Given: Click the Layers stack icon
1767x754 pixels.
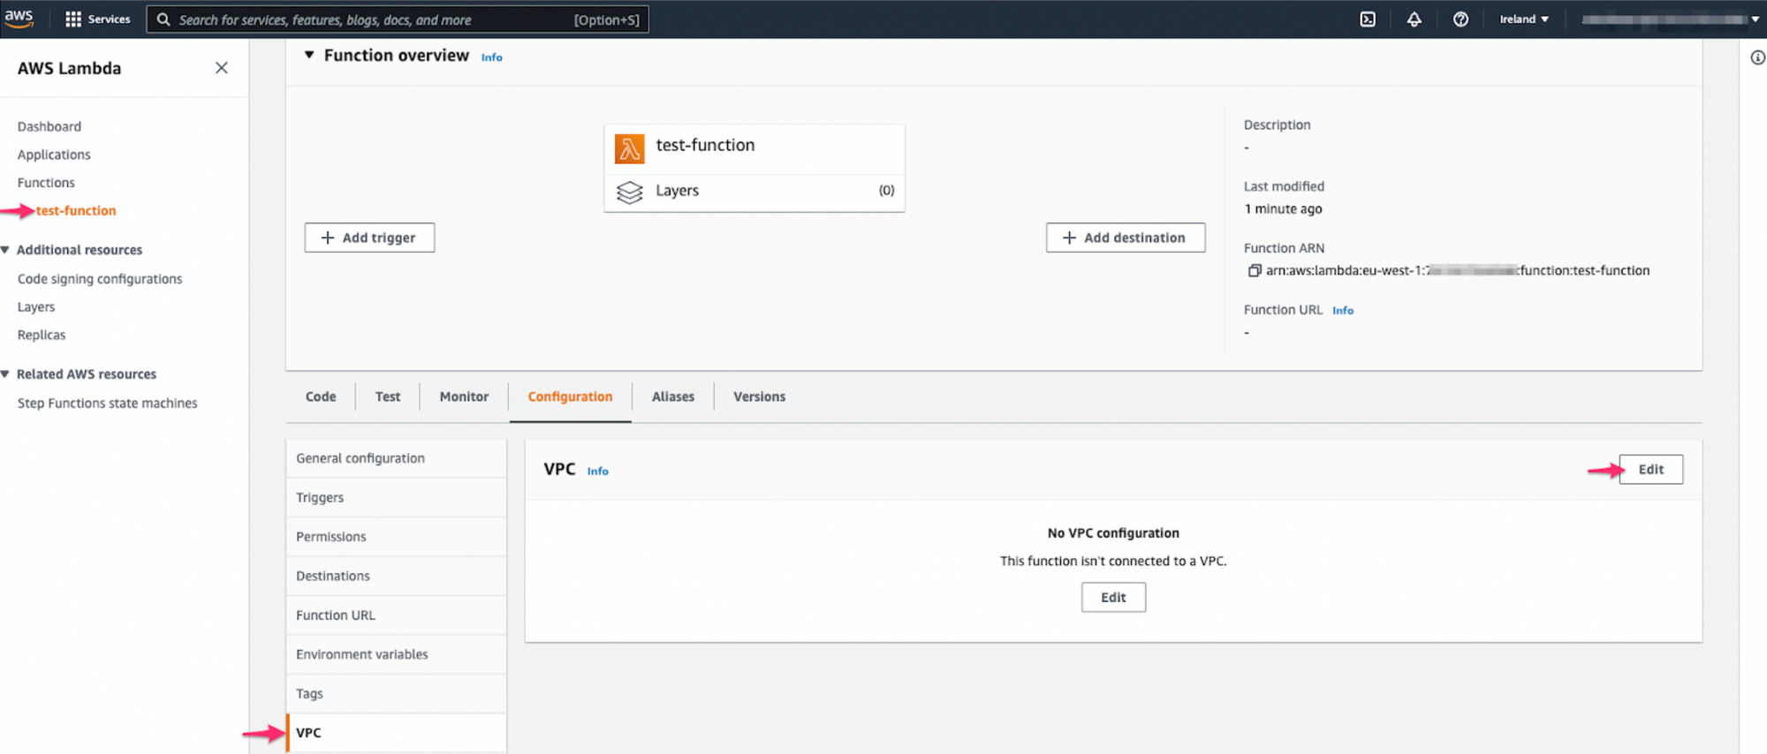Looking at the screenshot, I should click(x=629, y=192).
